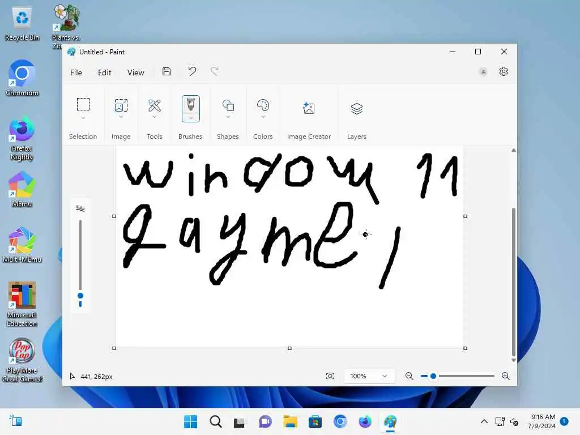Screen dimensions: 580x435
Task: Expand the Image dropdown chevron
Action: click(x=121, y=117)
